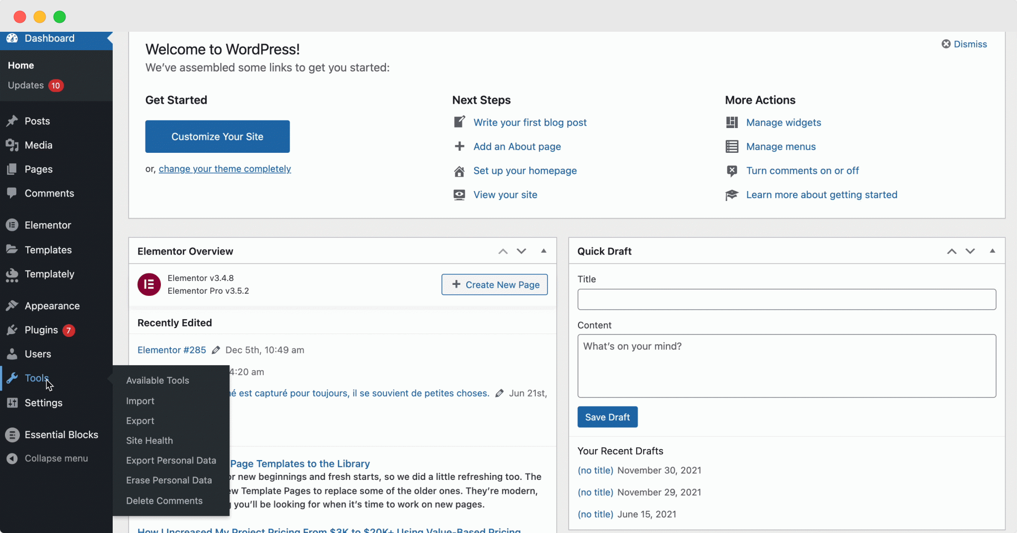Click the Templates folder icon
1017x533 pixels.
point(12,250)
